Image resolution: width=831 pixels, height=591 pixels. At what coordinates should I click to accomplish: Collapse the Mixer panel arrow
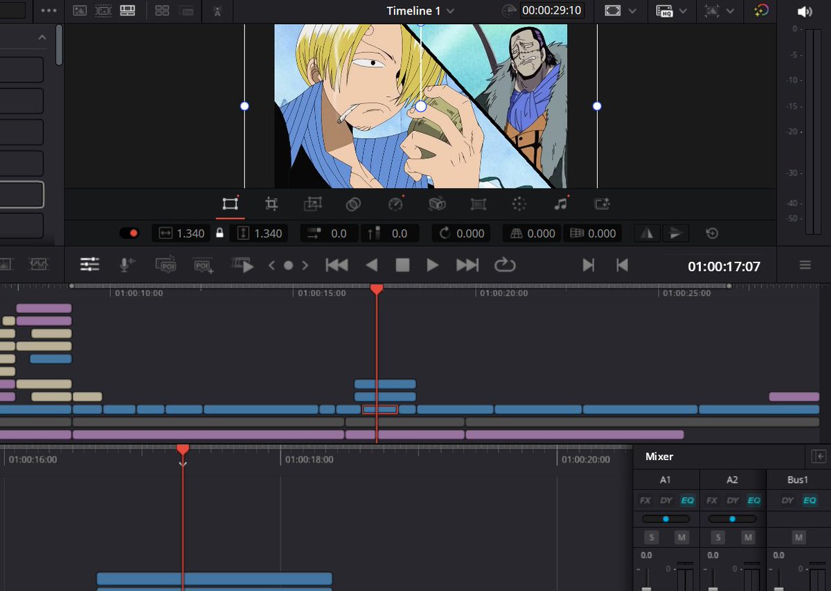[x=819, y=456]
